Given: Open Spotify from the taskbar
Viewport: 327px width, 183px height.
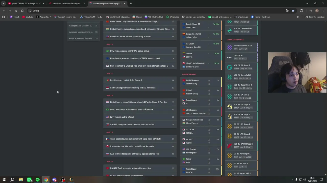Looking at the screenshot, I should (38, 180).
